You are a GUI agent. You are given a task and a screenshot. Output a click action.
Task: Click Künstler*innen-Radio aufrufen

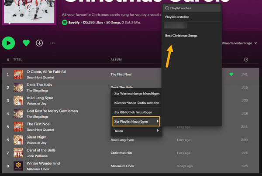(x=137, y=103)
